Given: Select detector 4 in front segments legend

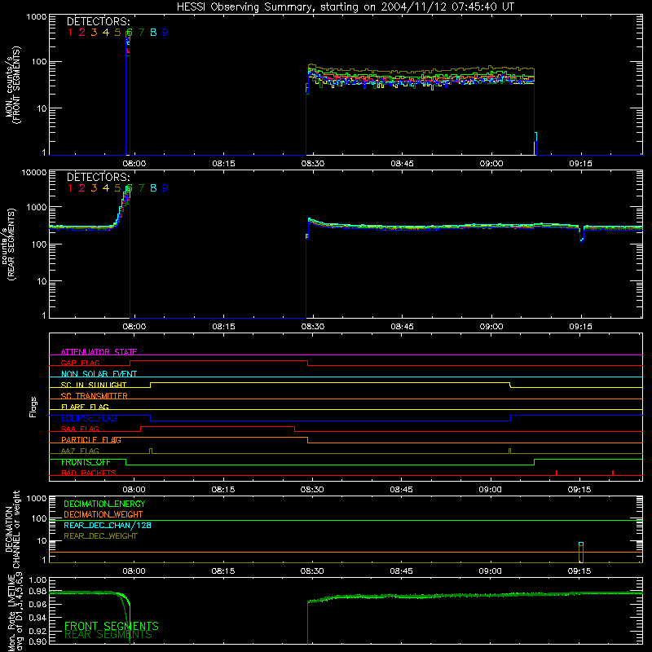Looking at the screenshot, I should point(106,33).
